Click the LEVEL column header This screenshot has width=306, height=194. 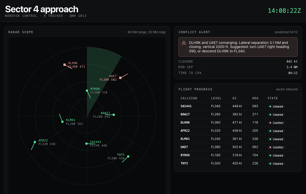coord(216,98)
